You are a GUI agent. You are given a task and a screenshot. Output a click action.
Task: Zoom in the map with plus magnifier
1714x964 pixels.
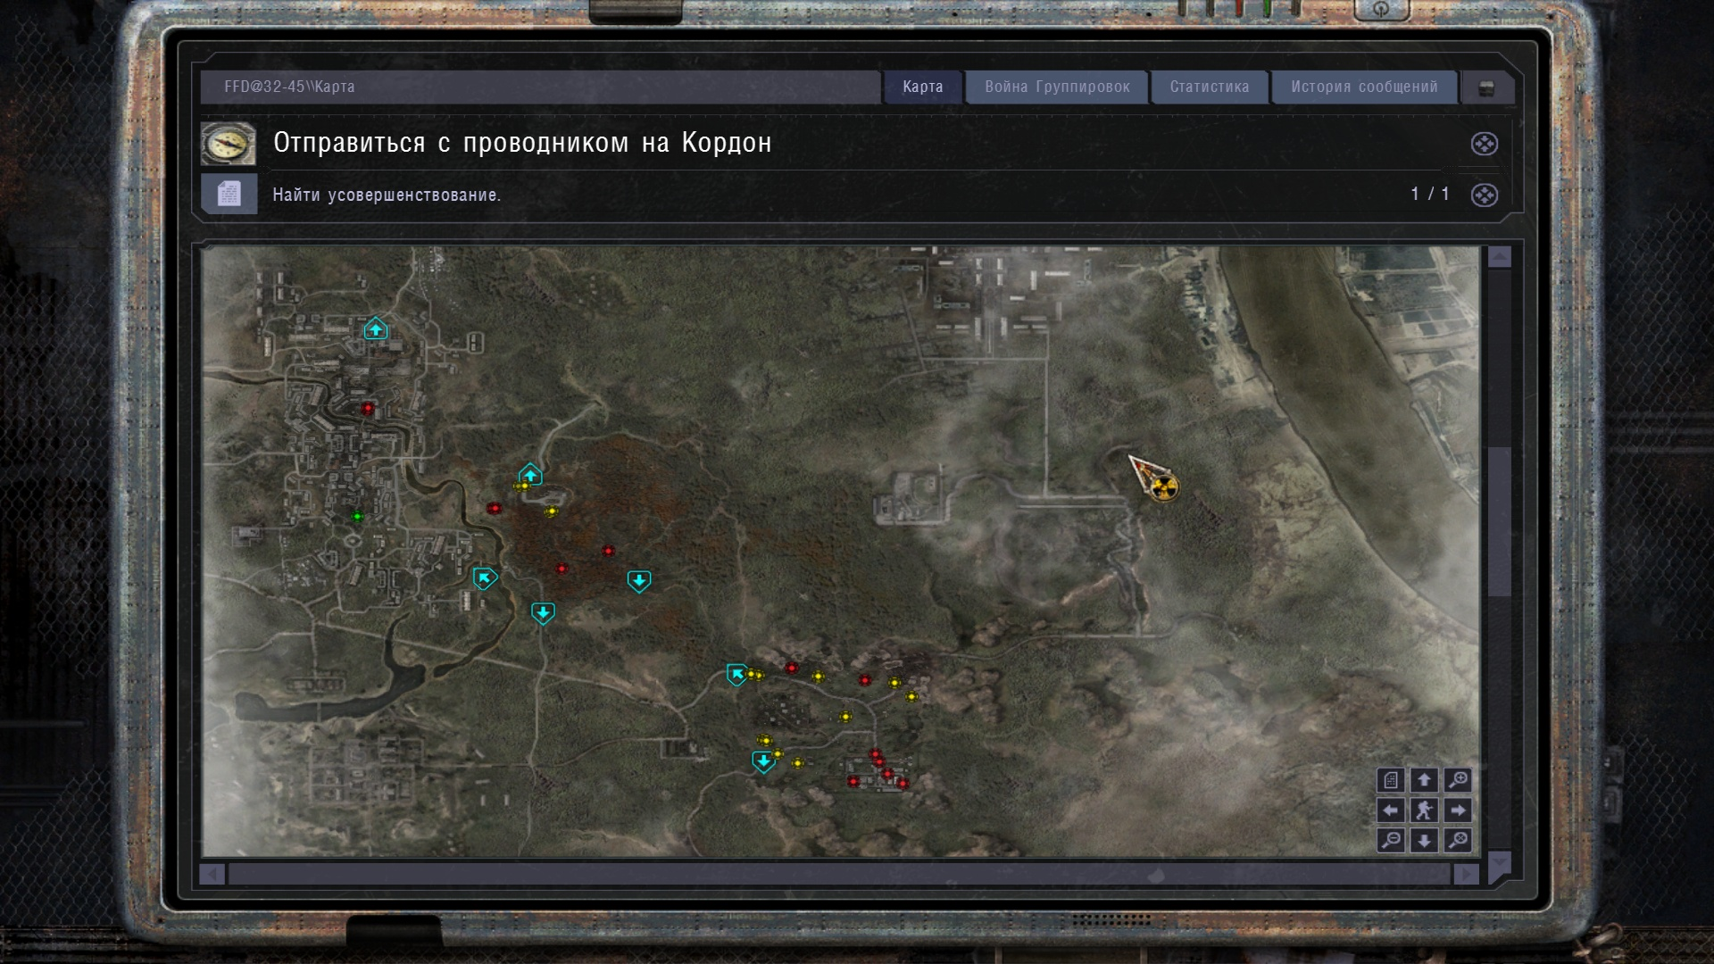(1458, 780)
